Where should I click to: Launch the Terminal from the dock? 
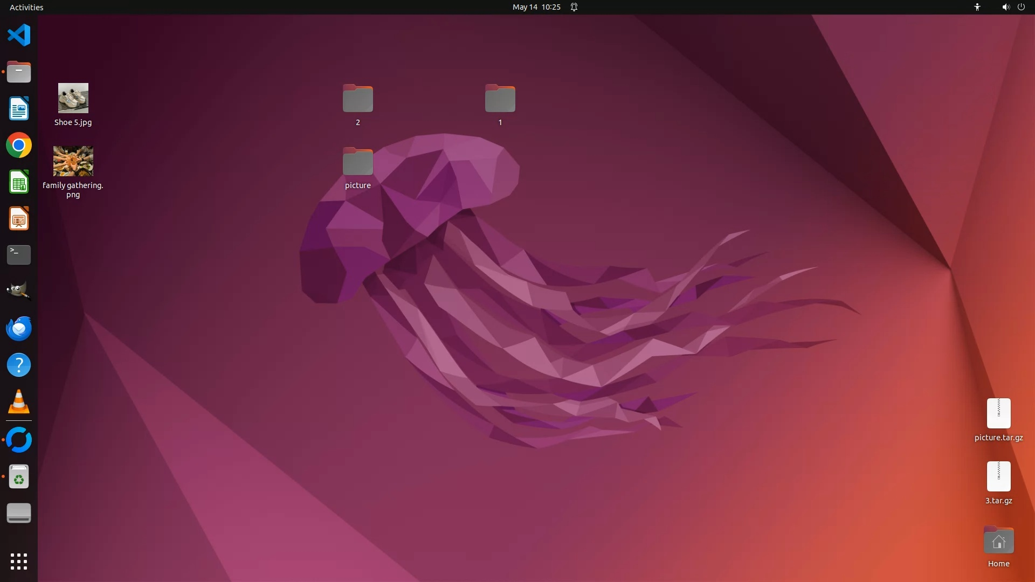[x=19, y=255]
